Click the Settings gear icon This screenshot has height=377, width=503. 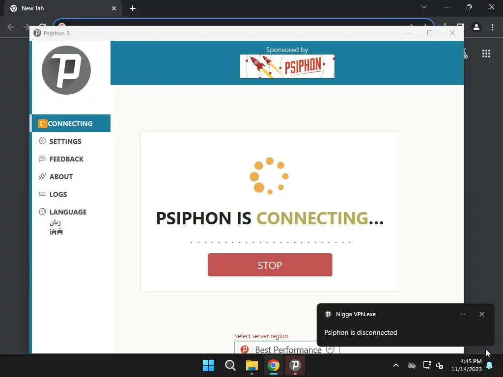pyautogui.click(x=42, y=141)
